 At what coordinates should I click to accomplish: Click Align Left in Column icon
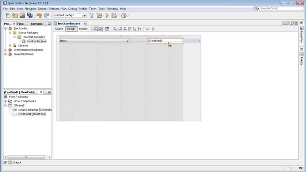coord(115,29)
